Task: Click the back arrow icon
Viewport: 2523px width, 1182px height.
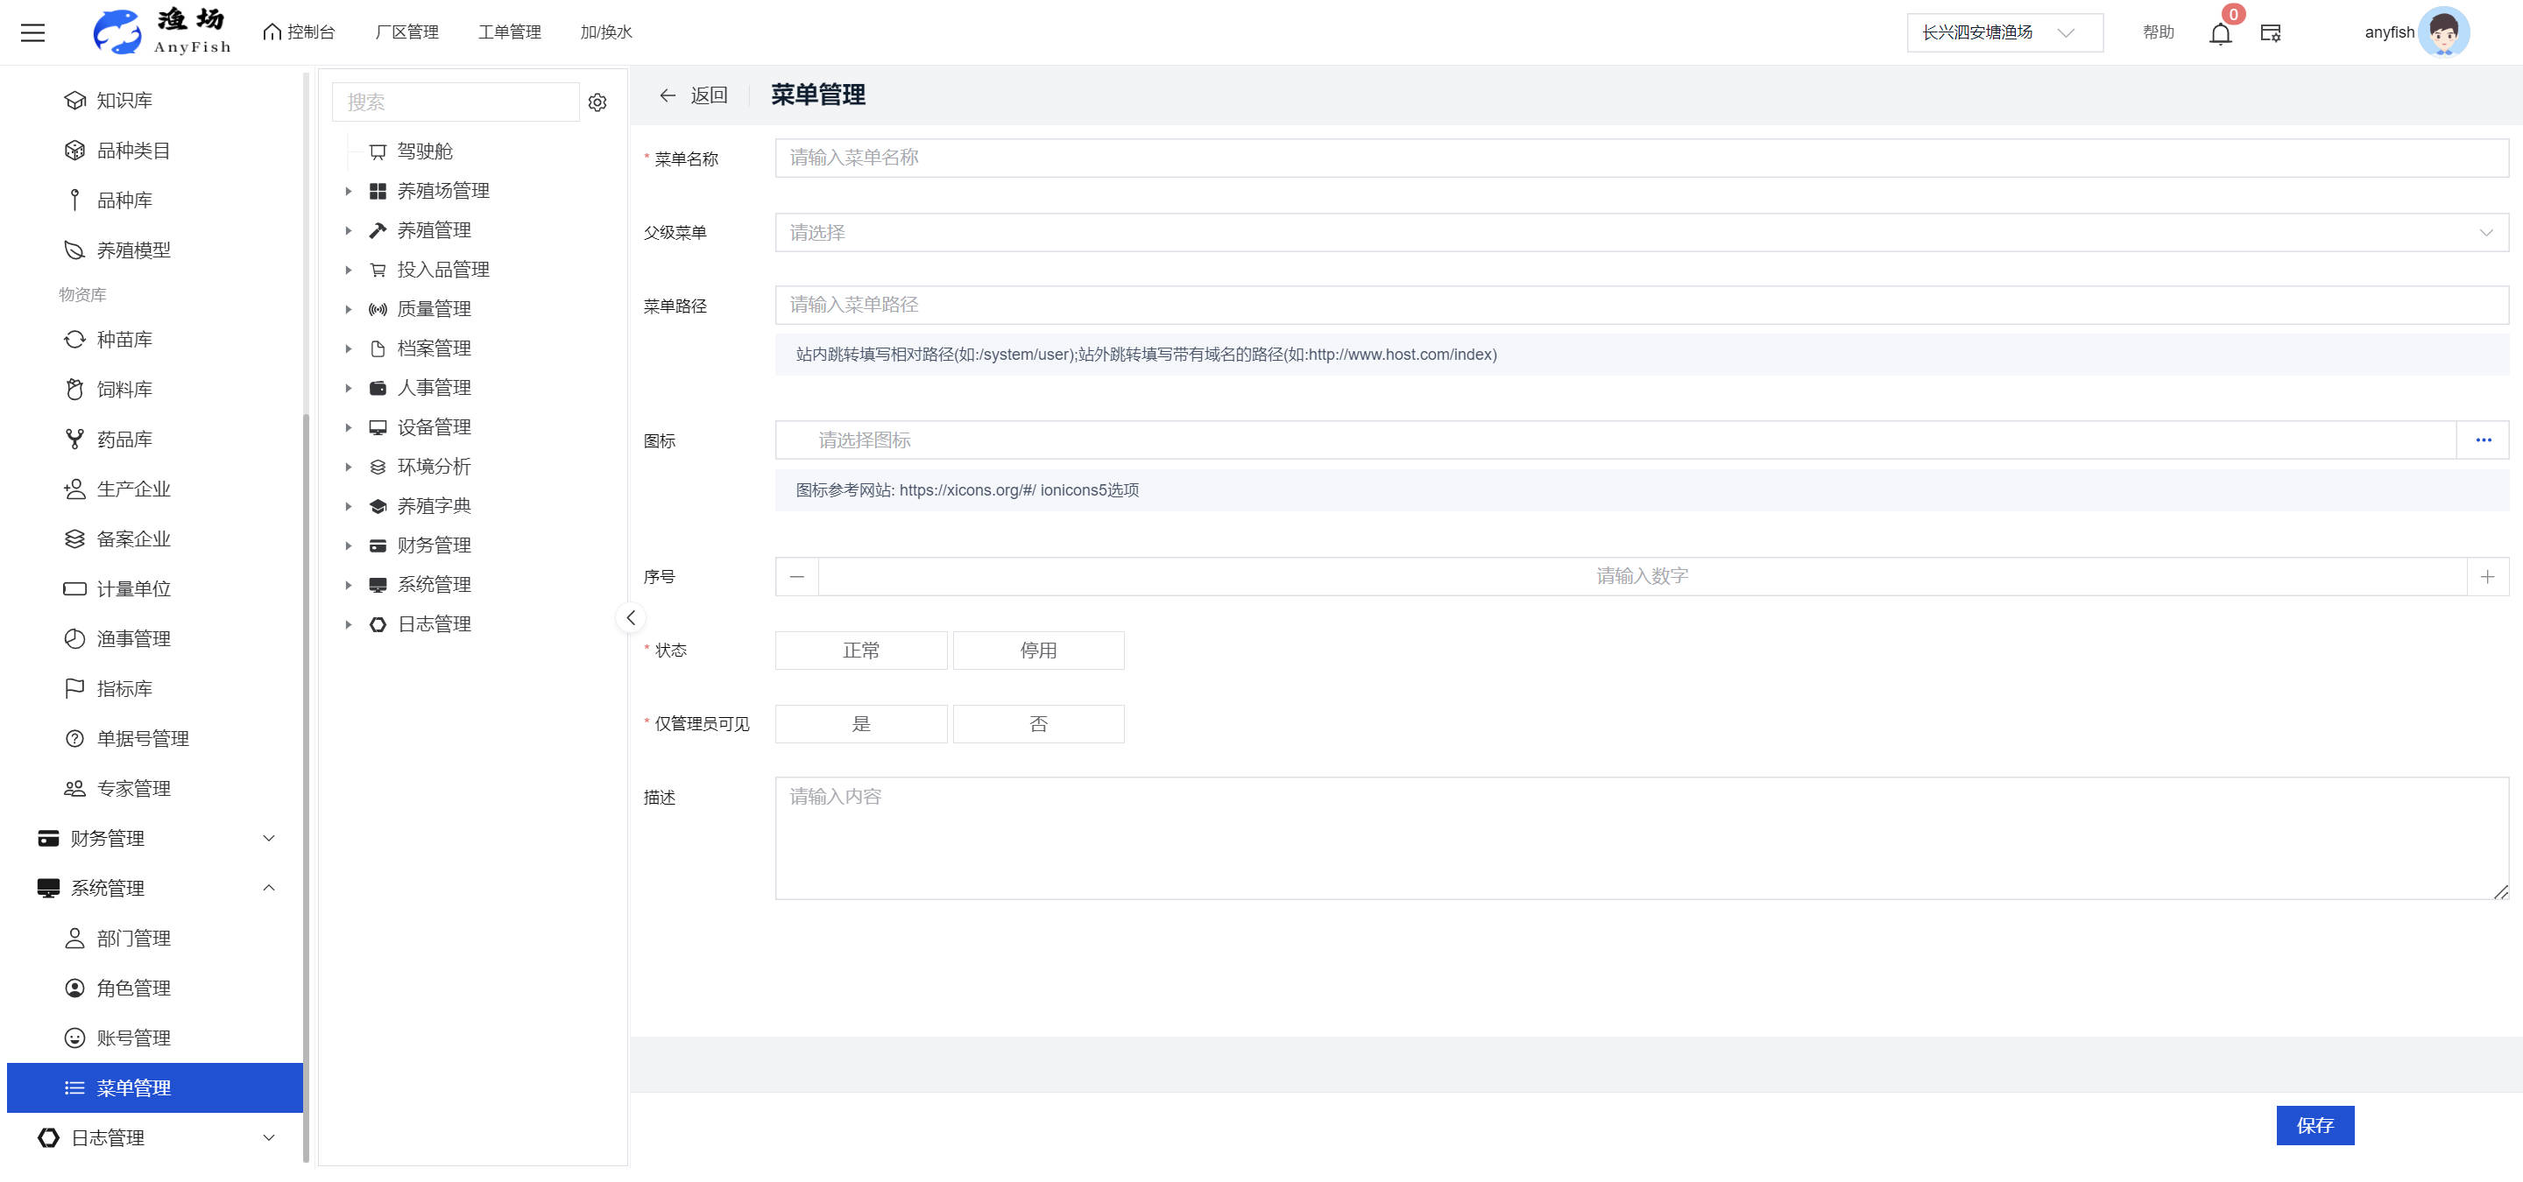Action: pyautogui.click(x=668, y=95)
